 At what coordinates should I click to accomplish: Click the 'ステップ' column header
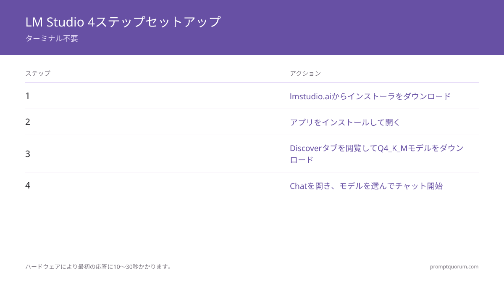click(38, 73)
